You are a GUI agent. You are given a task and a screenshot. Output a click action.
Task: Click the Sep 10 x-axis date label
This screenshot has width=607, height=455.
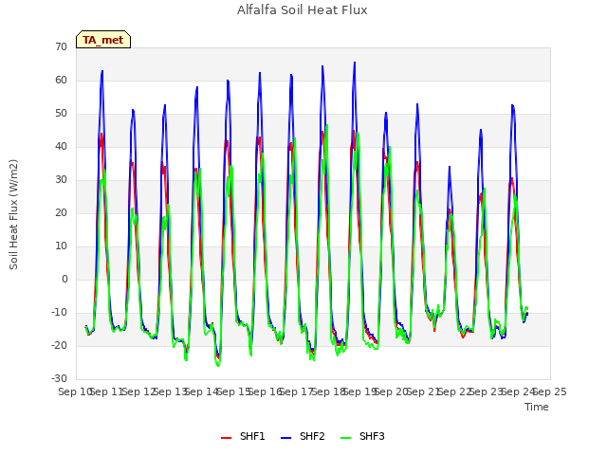click(75, 391)
